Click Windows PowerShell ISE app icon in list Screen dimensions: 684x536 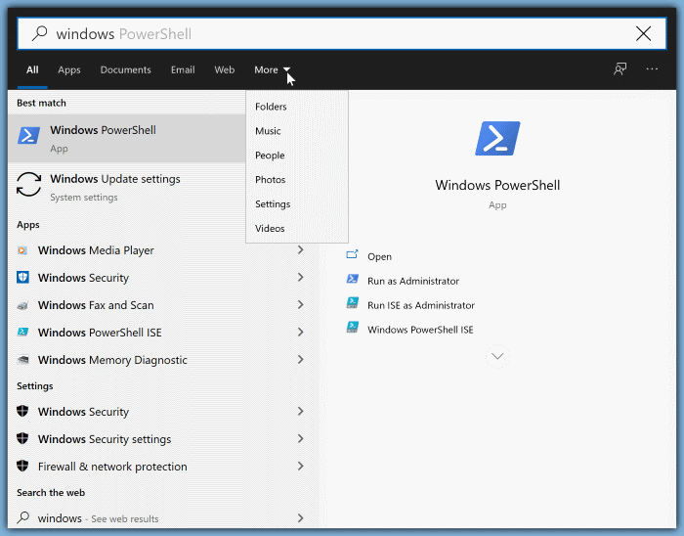point(22,333)
